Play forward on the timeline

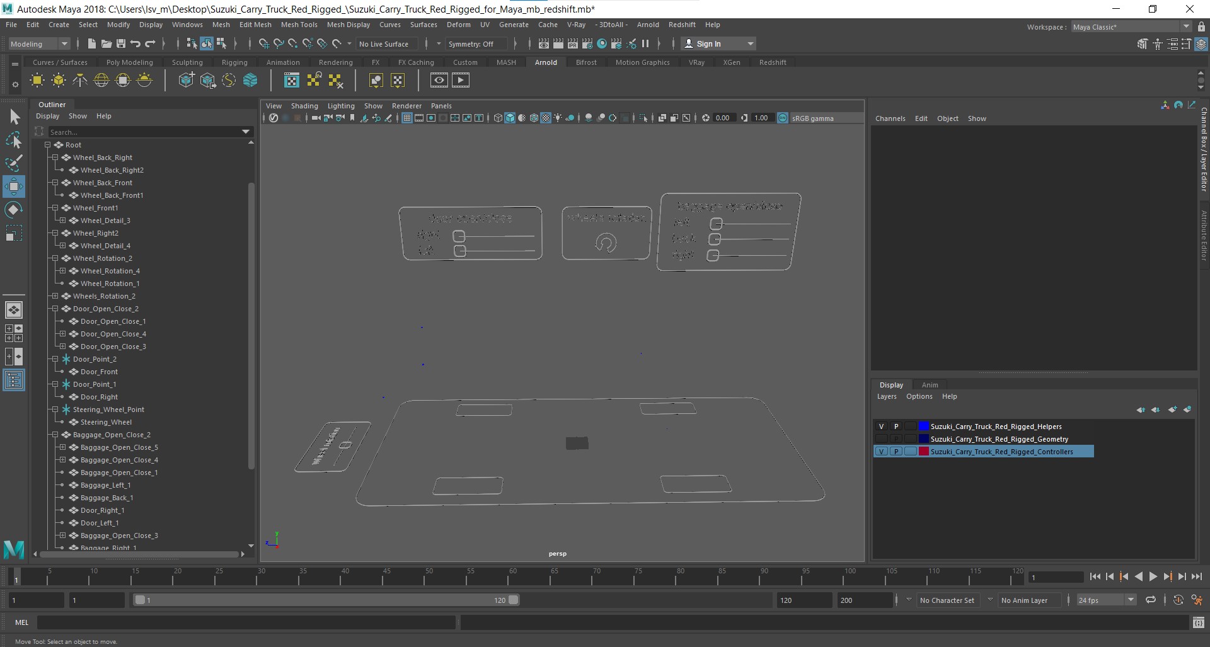point(1153,576)
